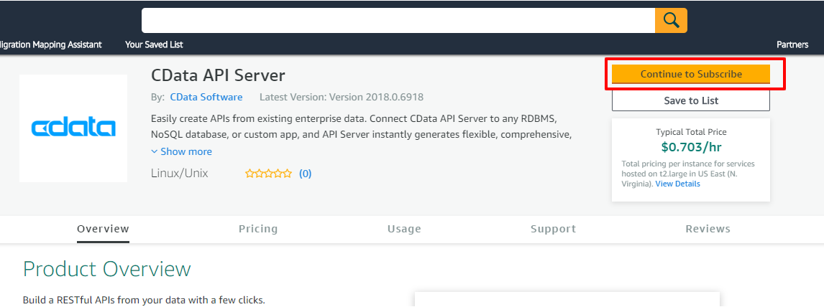The width and height of the screenshot is (824, 307).
Task: Click Continue to Subscribe button
Action: tap(690, 74)
